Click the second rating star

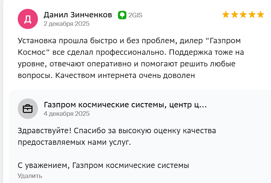(x=235, y=15)
